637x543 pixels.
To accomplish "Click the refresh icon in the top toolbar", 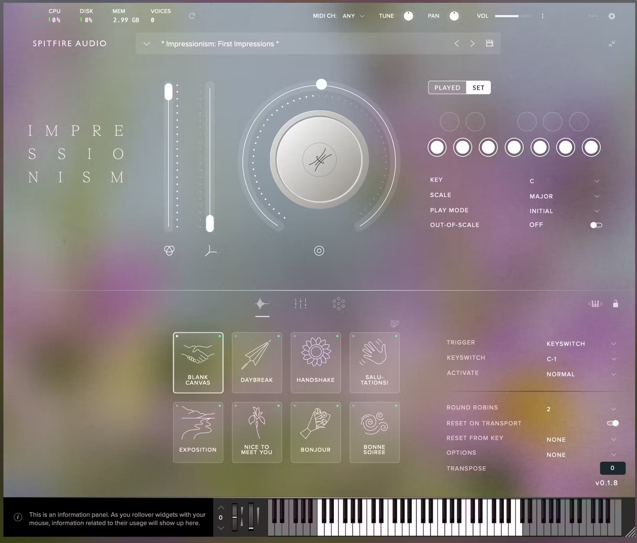I will point(192,16).
